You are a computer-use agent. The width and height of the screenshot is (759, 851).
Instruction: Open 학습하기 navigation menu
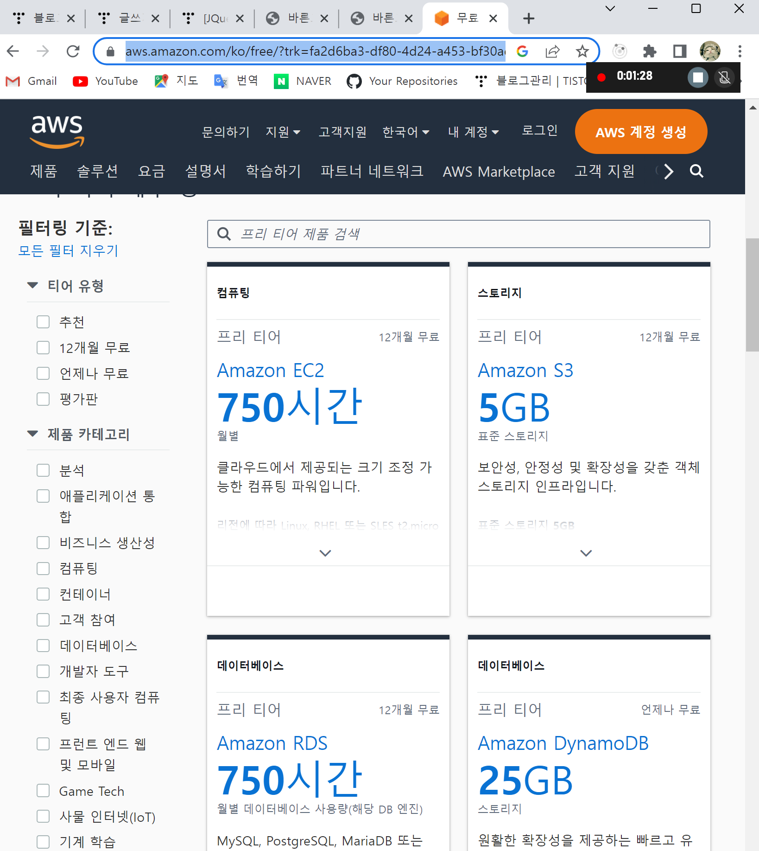tap(273, 171)
